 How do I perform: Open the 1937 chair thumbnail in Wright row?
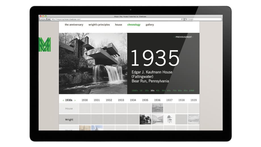point(169,119)
